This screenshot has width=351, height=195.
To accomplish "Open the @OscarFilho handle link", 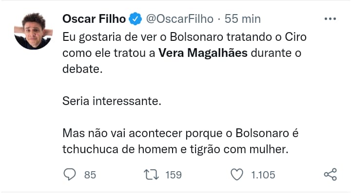I will point(179,19).
